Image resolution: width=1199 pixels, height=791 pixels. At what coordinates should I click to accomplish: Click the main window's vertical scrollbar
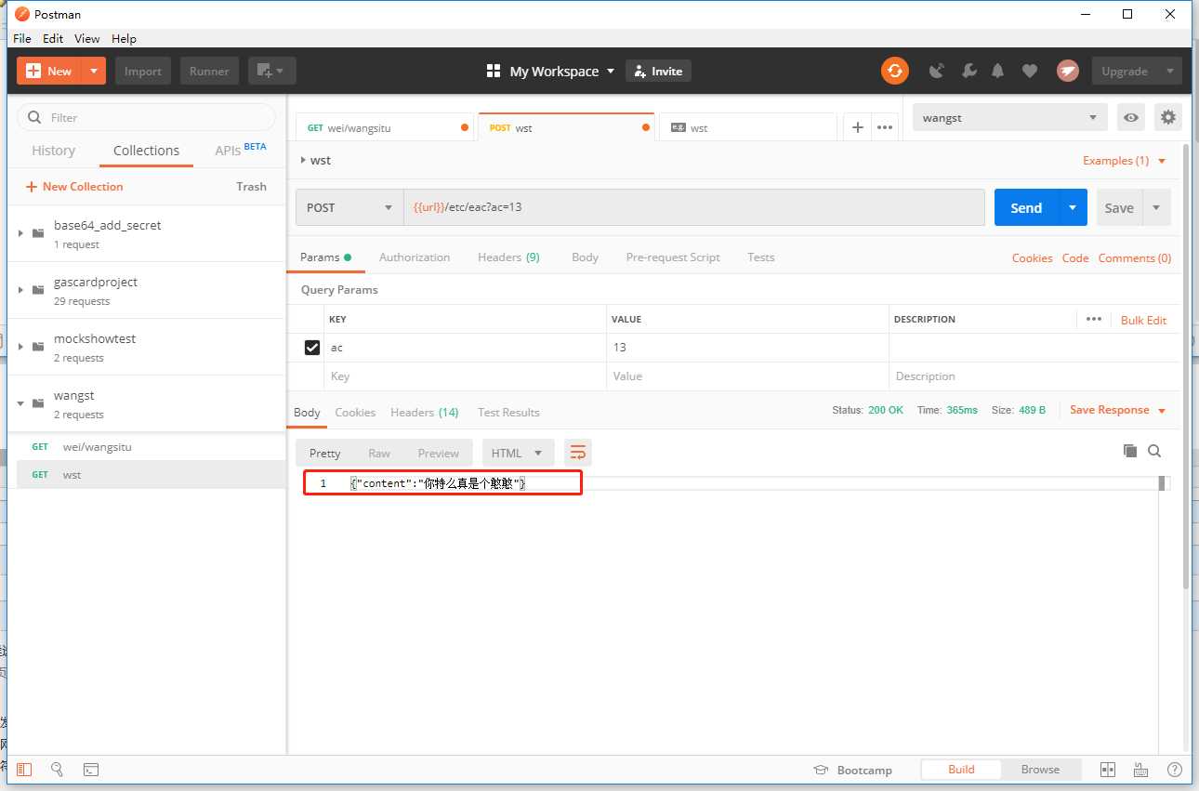tap(1186, 365)
